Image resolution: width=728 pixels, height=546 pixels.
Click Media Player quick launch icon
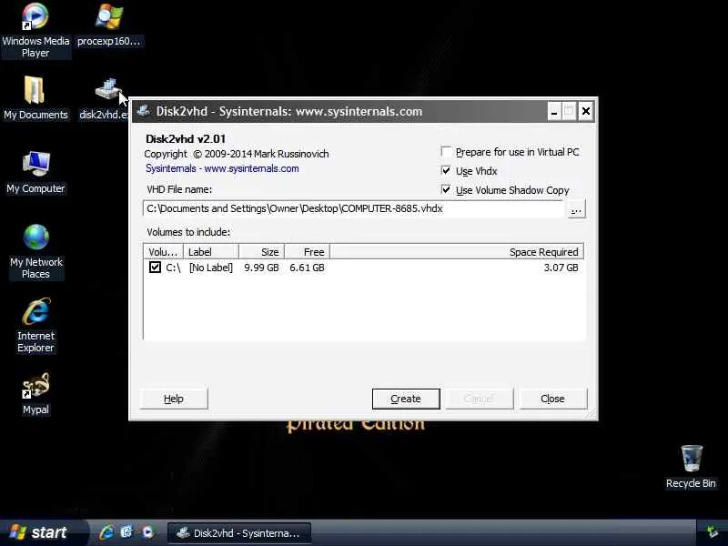coord(147,532)
